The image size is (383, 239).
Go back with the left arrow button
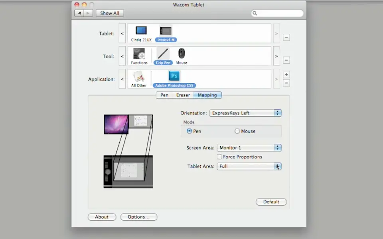point(79,13)
